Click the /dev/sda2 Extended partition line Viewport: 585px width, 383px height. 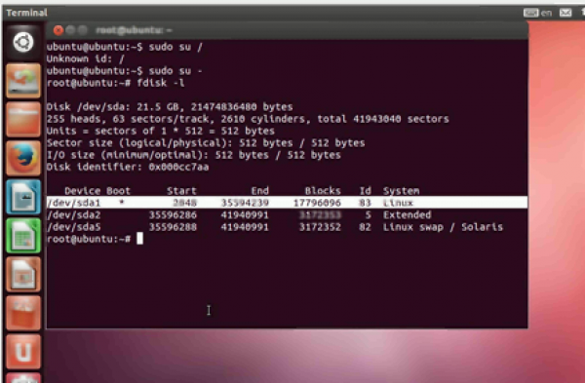tap(239, 214)
